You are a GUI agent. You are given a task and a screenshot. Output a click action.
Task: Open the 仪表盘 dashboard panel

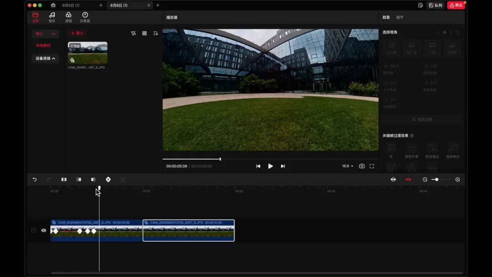click(85, 17)
